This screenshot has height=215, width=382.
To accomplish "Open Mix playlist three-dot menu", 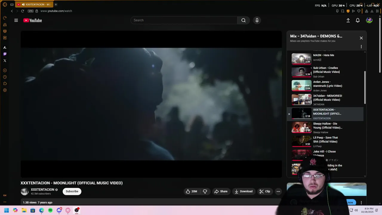I will point(361,47).
